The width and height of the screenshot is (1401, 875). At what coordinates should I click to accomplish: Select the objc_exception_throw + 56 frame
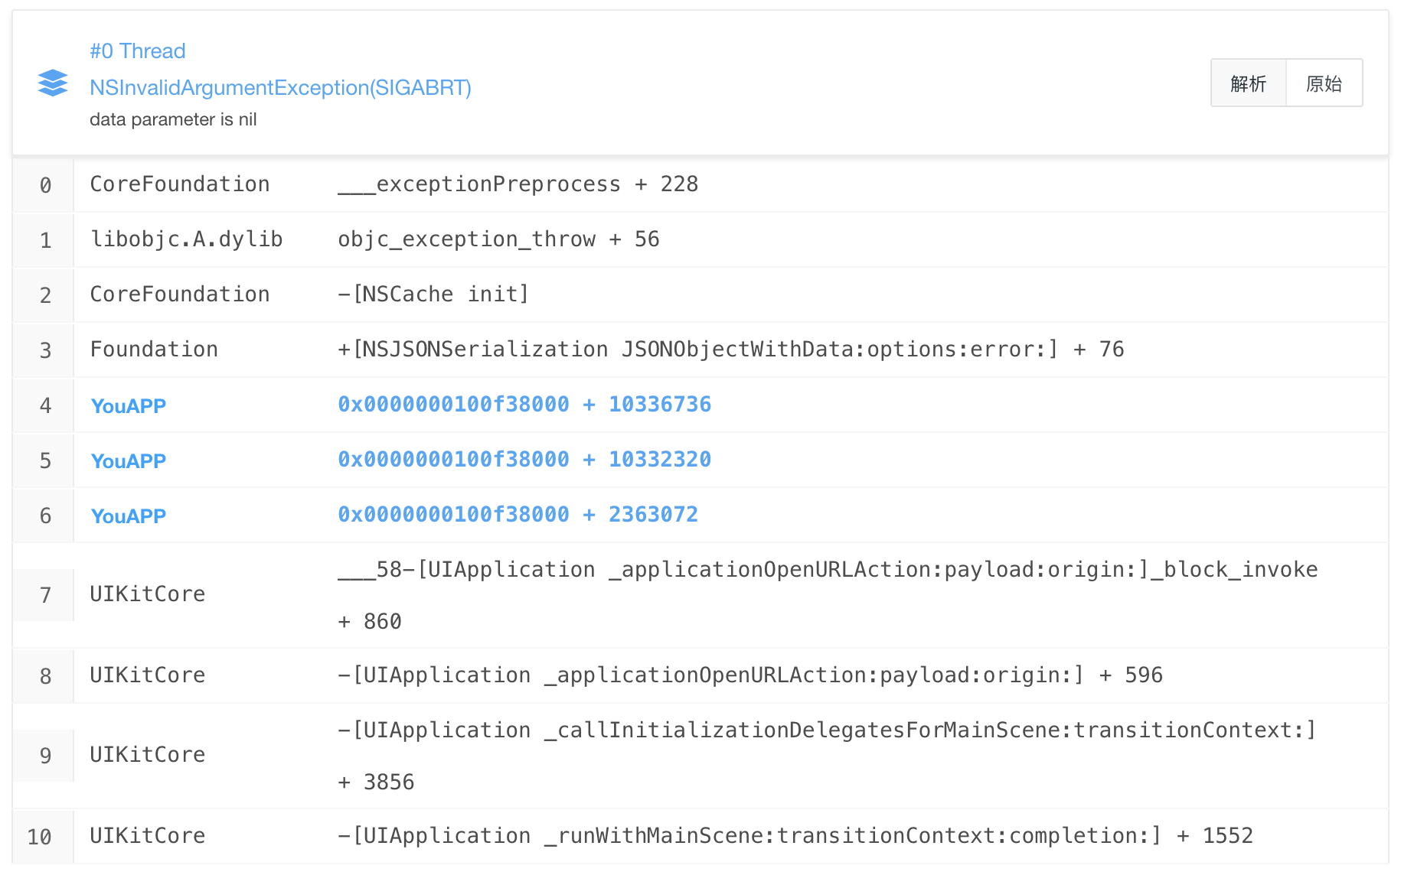498,239
